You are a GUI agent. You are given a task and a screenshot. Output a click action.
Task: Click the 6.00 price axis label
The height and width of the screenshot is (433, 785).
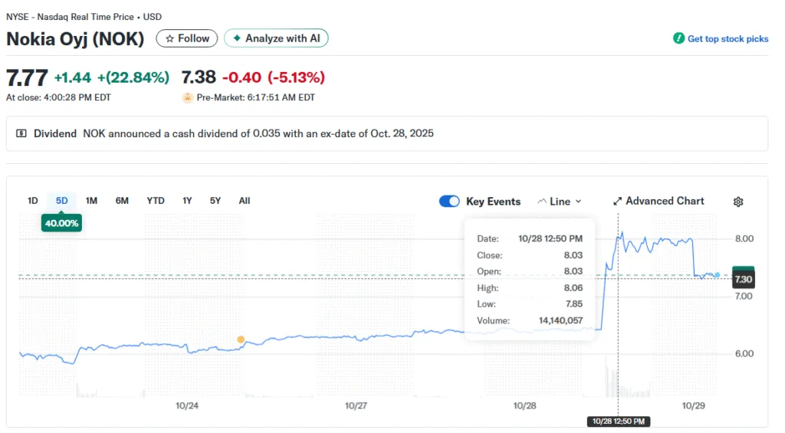point(744,353)
